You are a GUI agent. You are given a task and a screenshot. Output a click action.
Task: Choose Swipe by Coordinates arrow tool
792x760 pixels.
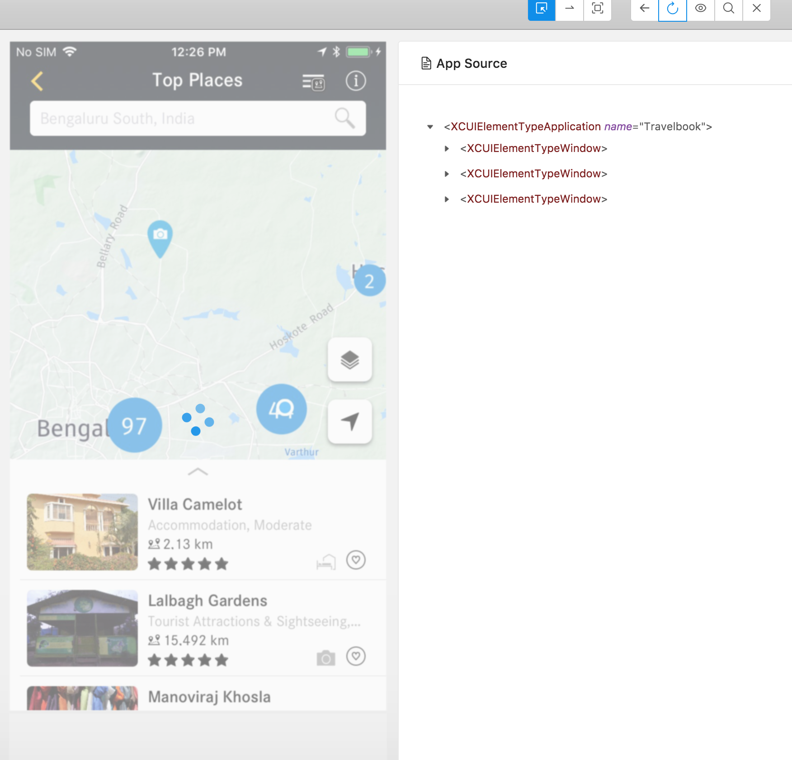(x=570, y=9)
